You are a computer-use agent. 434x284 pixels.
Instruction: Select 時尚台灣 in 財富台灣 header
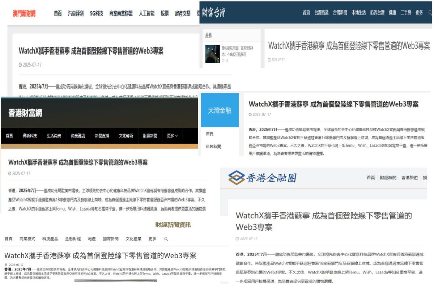pos(378,12)
